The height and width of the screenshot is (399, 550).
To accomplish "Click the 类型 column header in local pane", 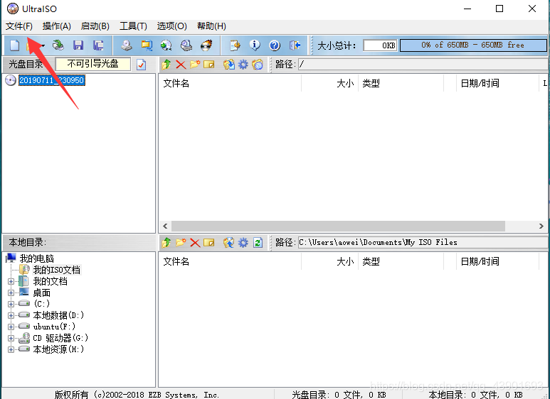I will click(401, 261).
